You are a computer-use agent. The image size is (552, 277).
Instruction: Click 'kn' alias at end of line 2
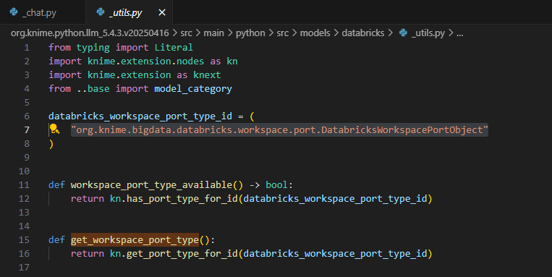(x=232, y=61)
